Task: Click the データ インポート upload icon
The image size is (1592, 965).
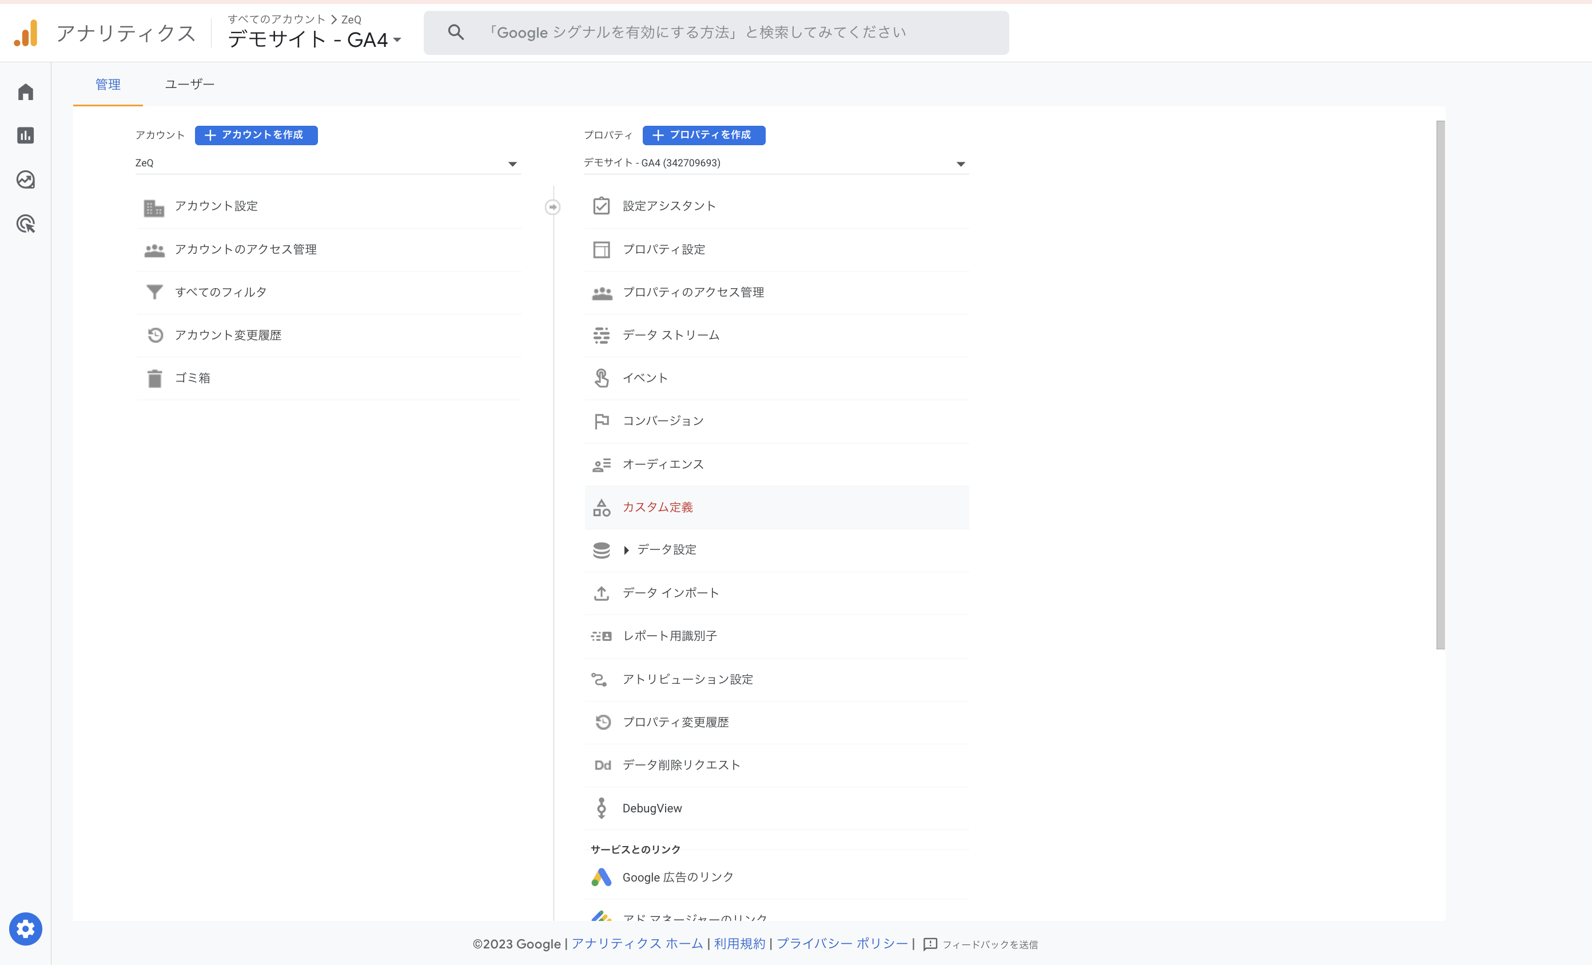Action: 602,593
